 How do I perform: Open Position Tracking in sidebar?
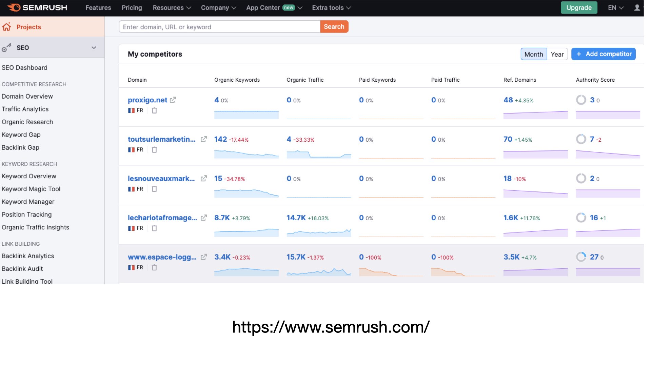tap(26, 215)
